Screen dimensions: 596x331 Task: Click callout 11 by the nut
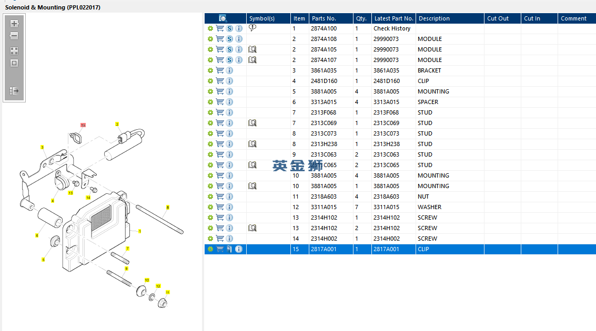click(x=168, y=292)
